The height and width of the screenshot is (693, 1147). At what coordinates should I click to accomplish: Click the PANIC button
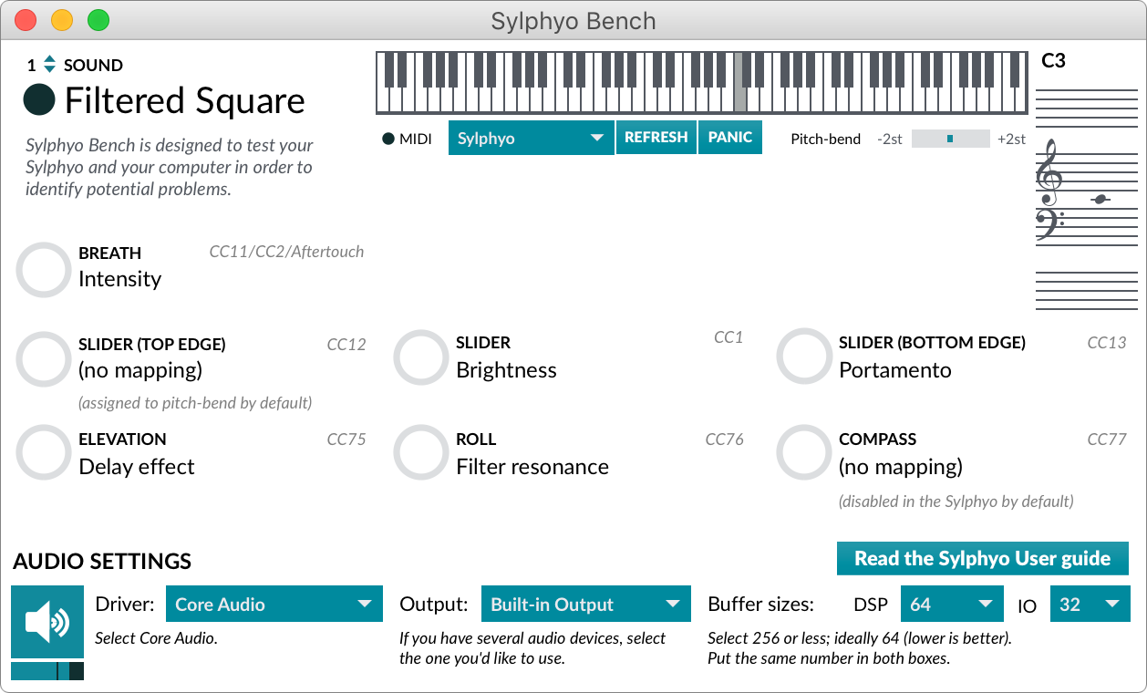coord(730,138)
